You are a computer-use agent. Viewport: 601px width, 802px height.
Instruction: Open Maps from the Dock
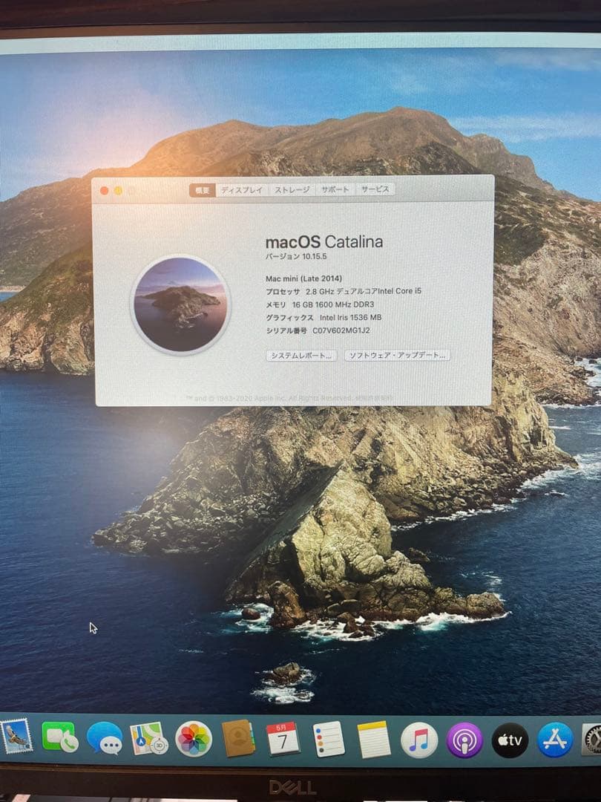(148, 739)
